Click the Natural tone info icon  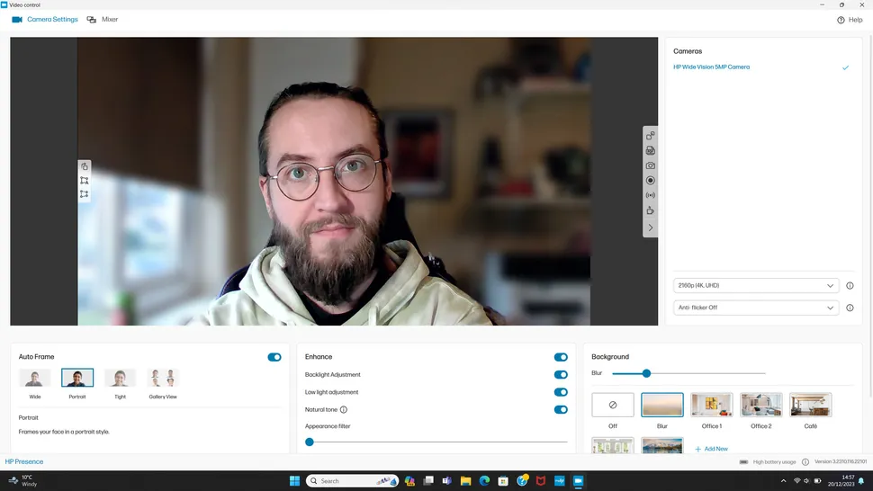[344, 410]
